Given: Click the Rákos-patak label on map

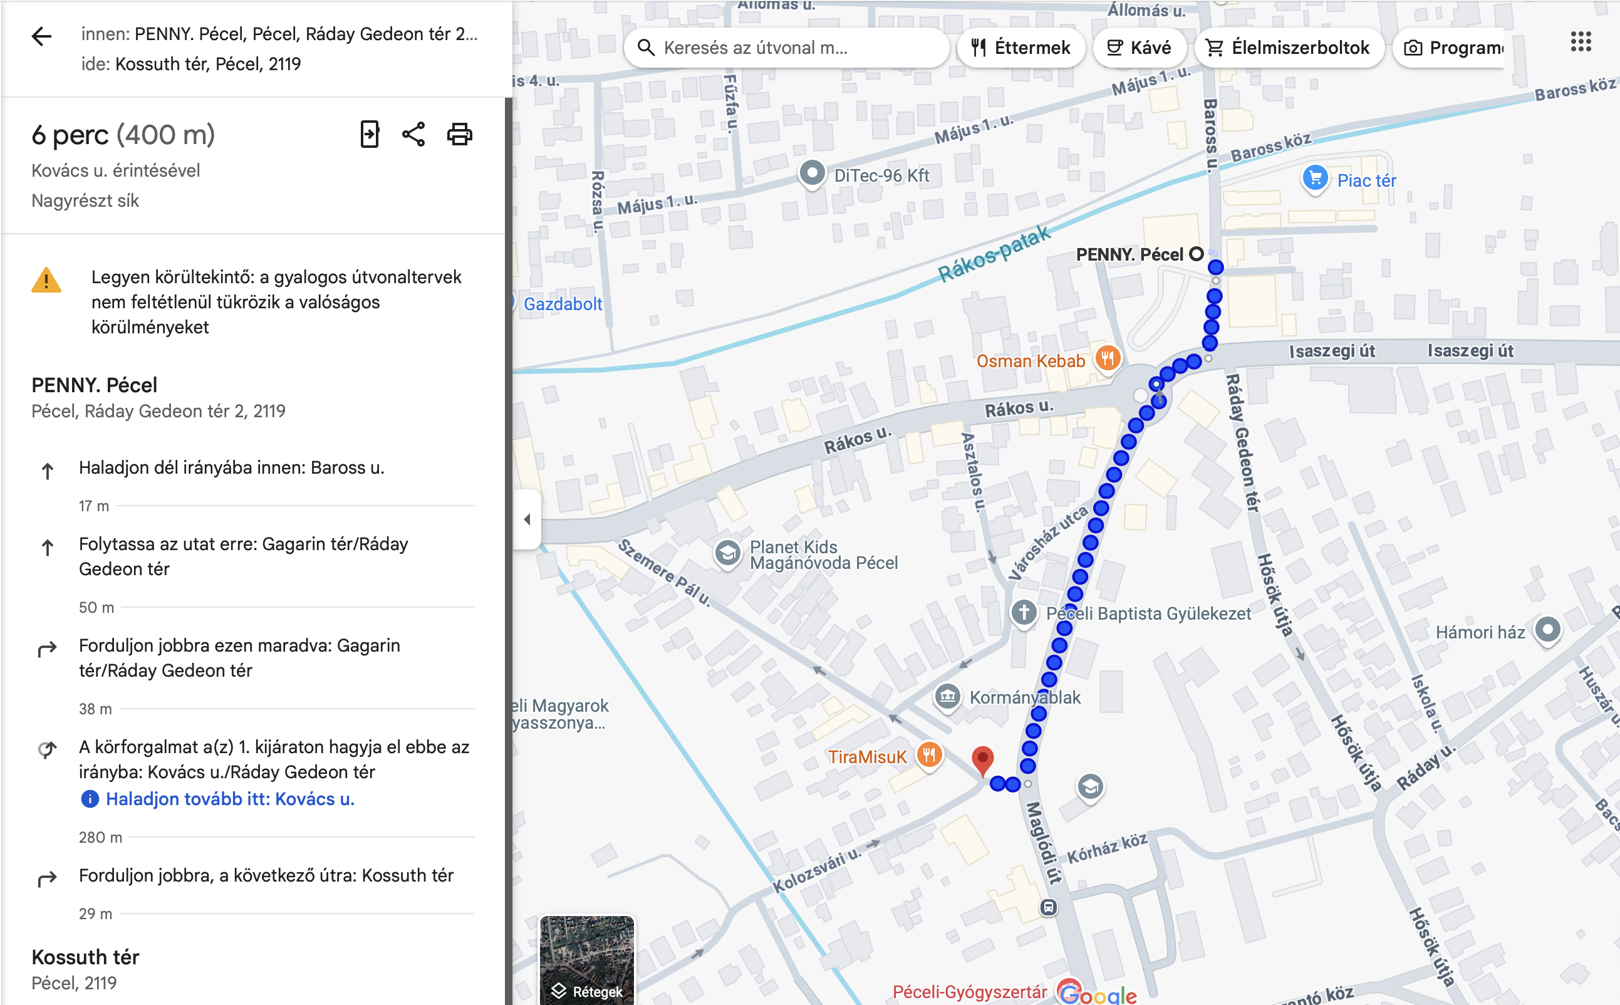Looking at the screenshot, I should coord(994,254).
